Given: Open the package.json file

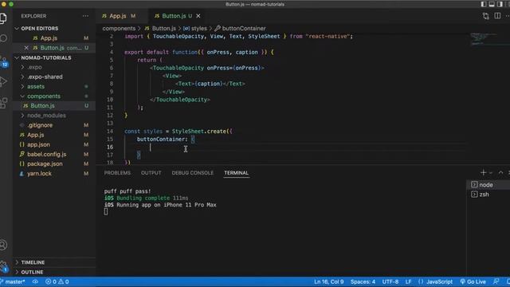Looking at the screenshot, I should pyautogui.click(x=54, y=163).
